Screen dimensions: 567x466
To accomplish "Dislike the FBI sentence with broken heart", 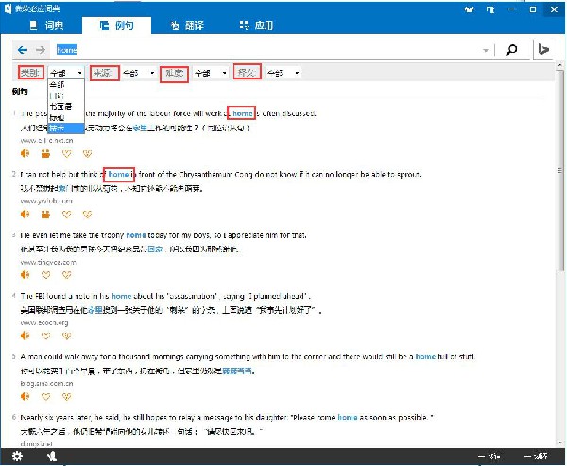I will [x=66, y=336].
